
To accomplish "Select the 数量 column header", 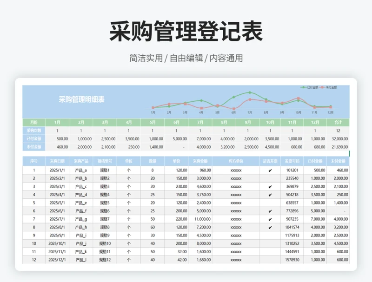I will 153,161.
